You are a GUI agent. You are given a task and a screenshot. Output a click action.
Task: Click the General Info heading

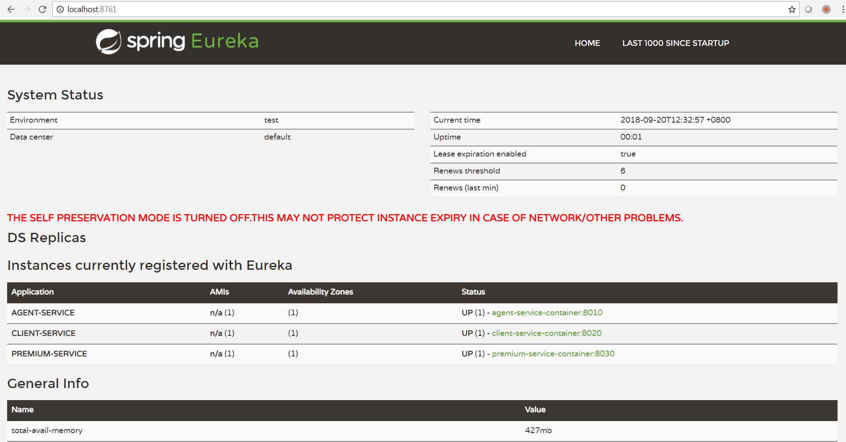pyautogui.click(x=48, y=384)
